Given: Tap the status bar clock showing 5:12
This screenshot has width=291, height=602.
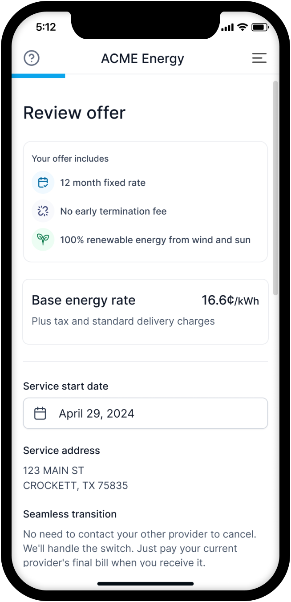Looking at the screenshot, I should tap(45, 27).
